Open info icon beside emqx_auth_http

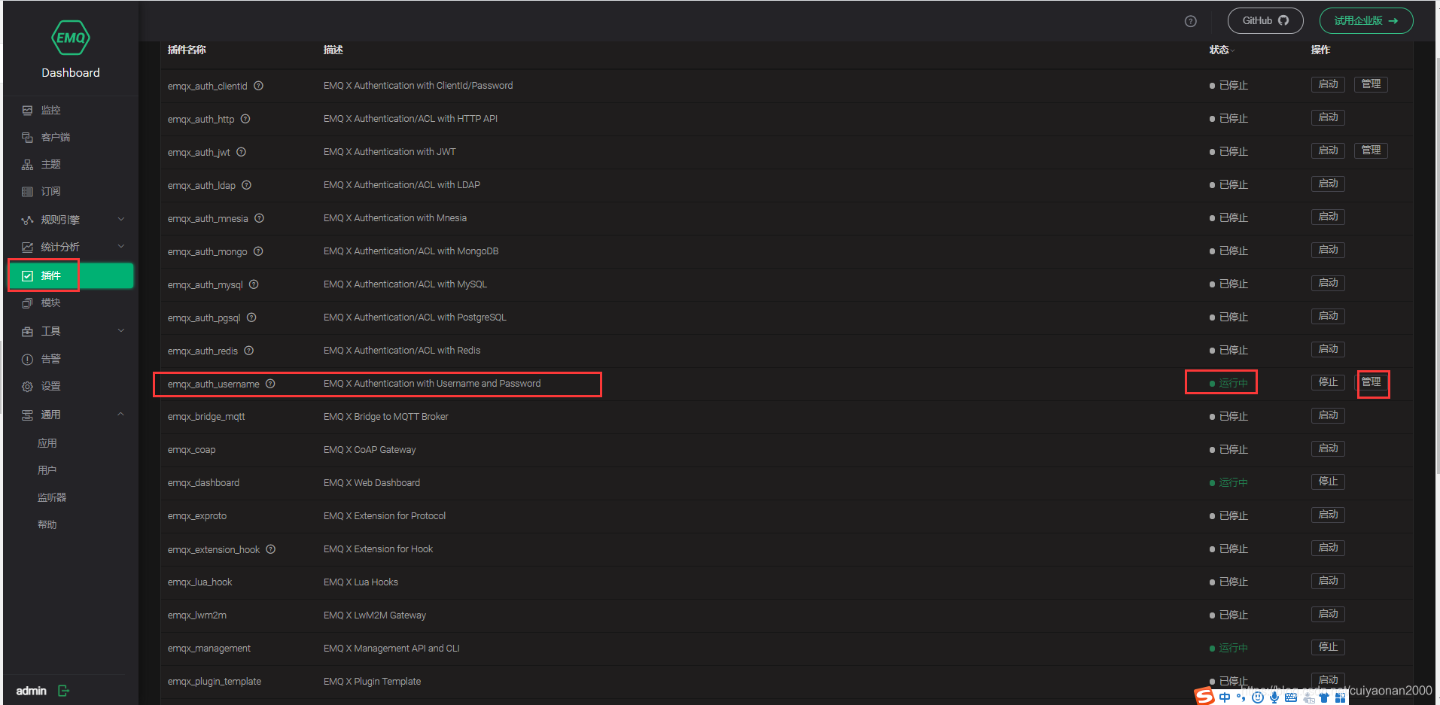(x=245, y=119)
